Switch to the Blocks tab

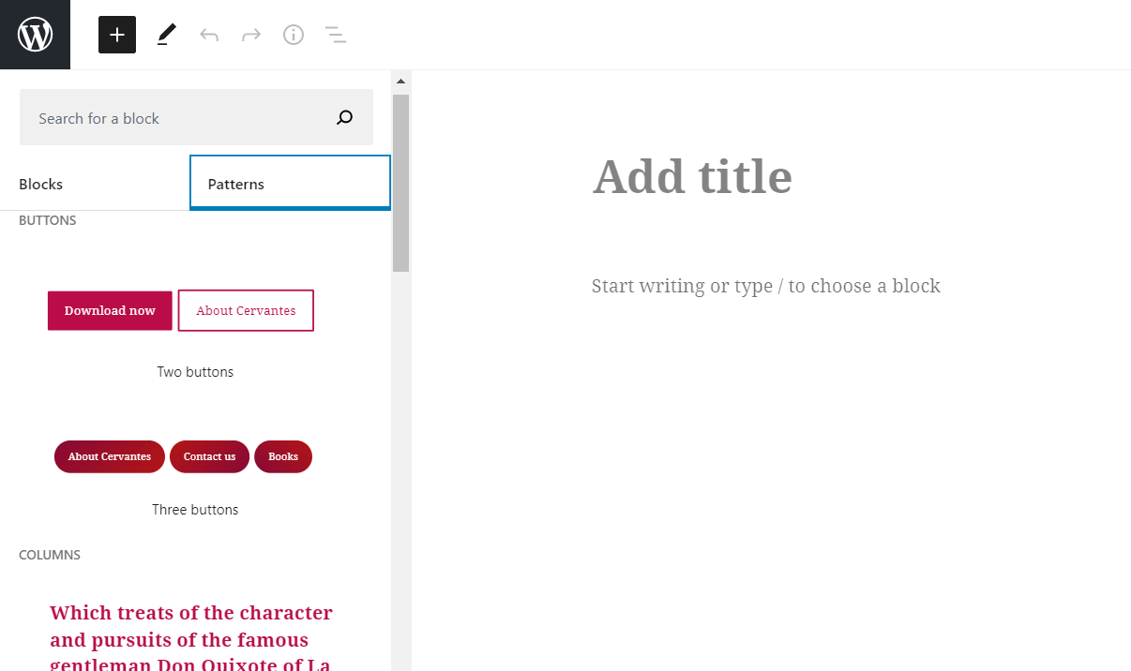click(95, 184)
